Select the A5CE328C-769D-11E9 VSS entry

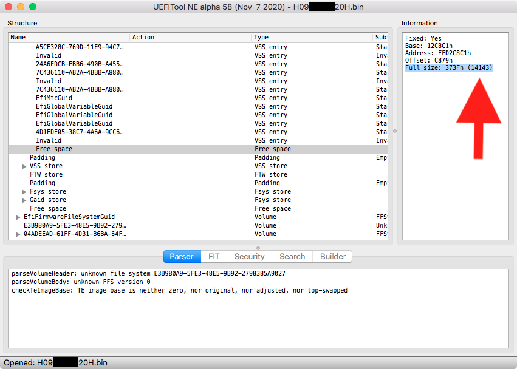[198, 47]
